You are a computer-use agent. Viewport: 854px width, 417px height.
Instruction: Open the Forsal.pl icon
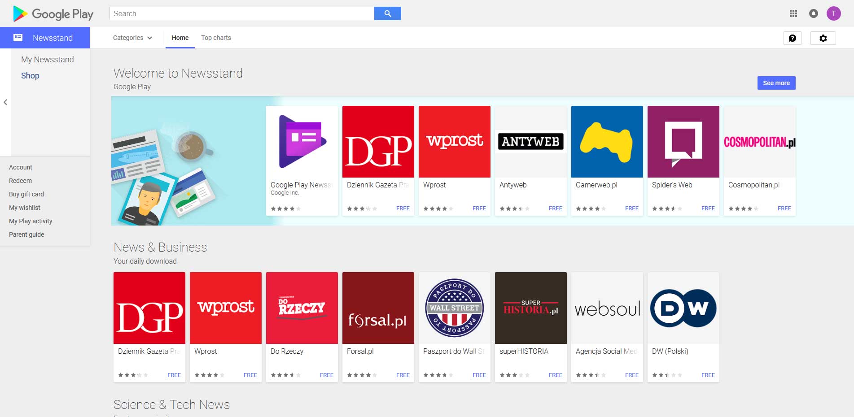tap(378, 308)
